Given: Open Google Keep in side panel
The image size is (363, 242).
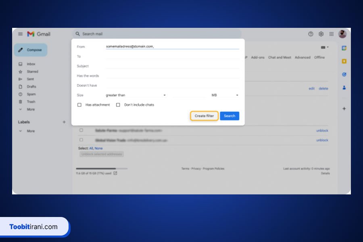Looking at the screenshot, I should click(344, 61).
